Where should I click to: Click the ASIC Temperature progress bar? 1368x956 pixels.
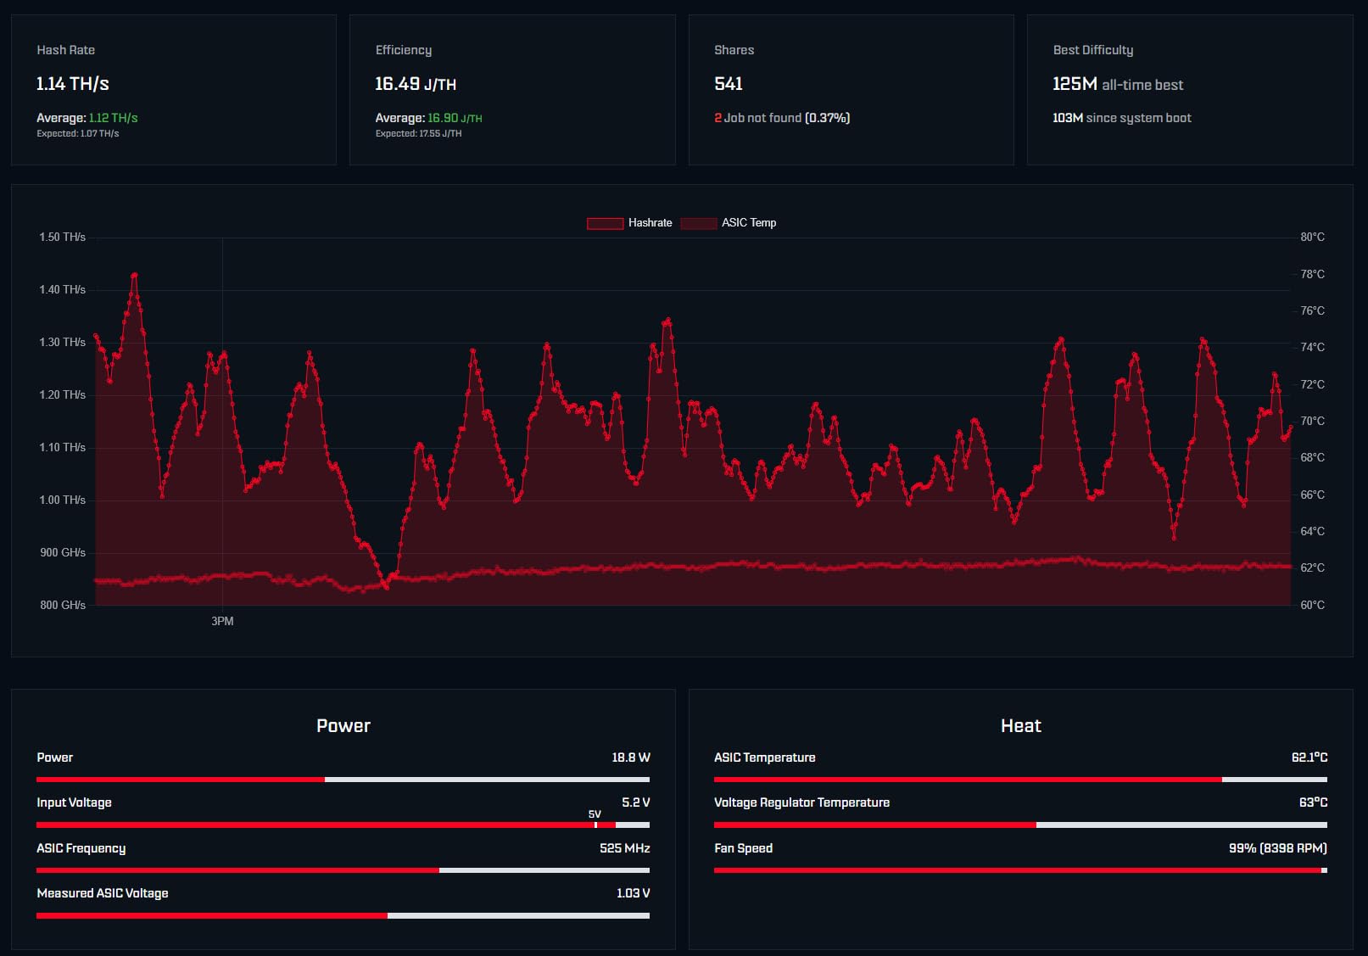(1020, 780)
